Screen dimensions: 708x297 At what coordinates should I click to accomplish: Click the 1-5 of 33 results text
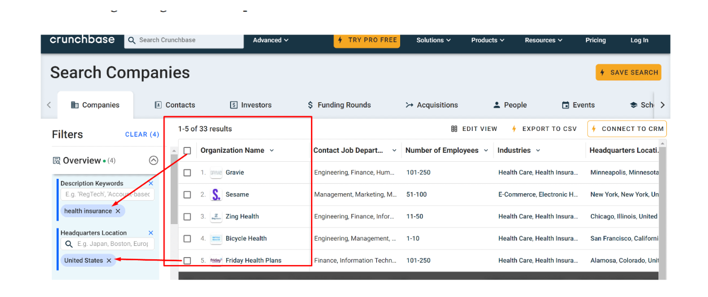coord(205,129)
